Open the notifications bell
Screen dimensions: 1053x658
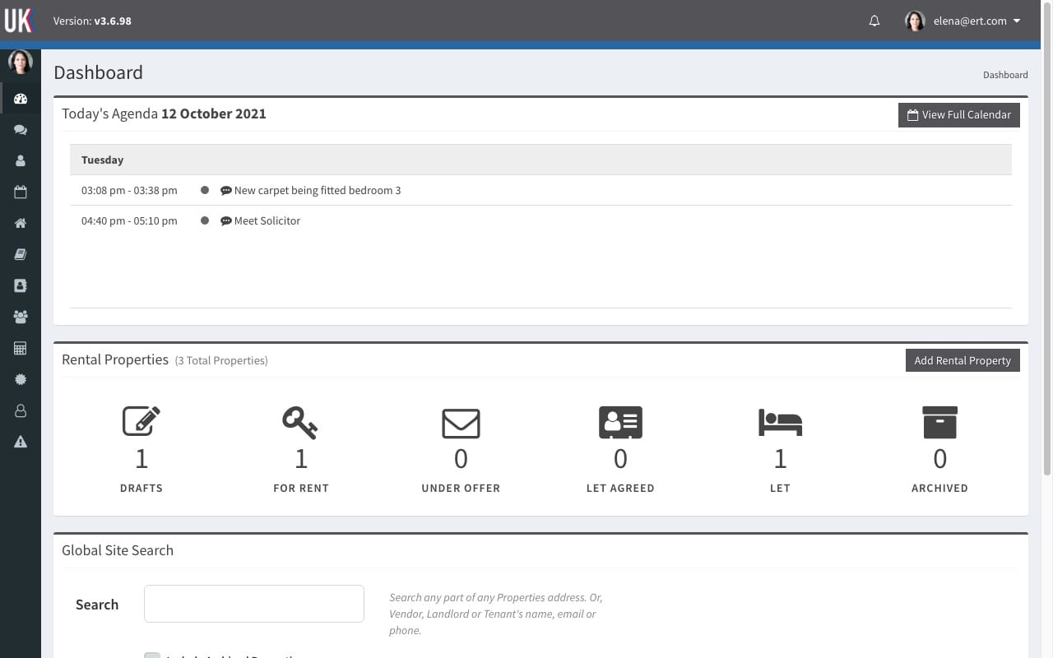point(874,21)
